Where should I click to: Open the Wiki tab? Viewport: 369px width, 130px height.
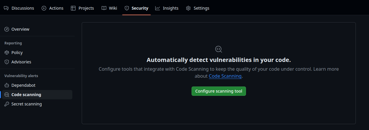[x=109, y=8]
